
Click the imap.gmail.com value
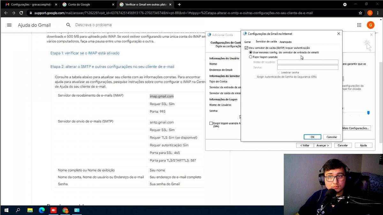click(162, 96)
